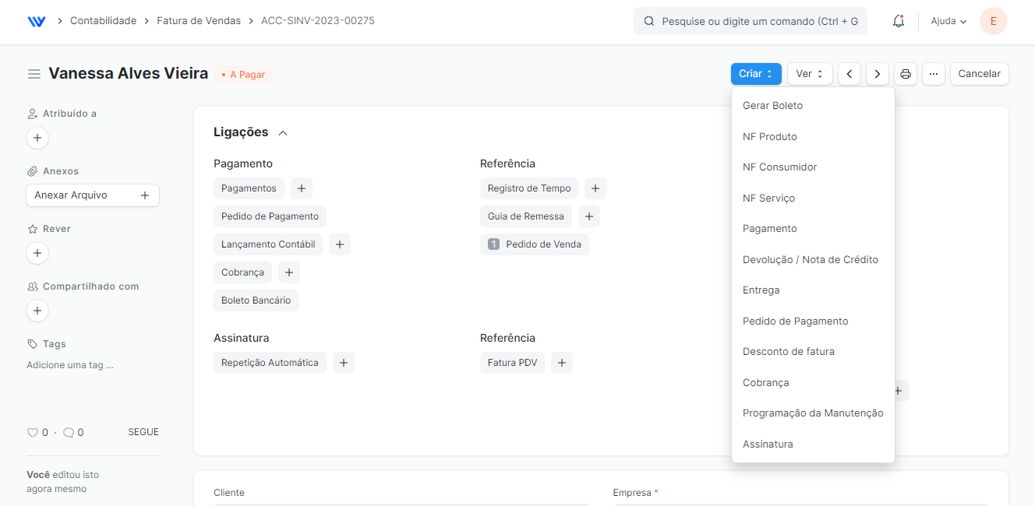Add an assignee under Atribuído a
This screenshot has width=1035, height=506.
coord(37,138)
